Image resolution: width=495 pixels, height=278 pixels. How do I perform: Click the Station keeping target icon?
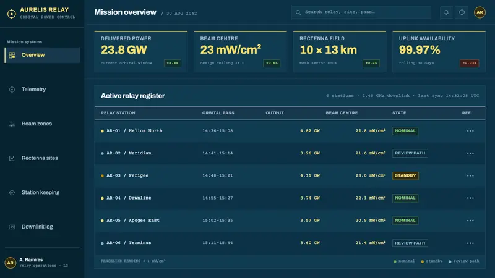[x=12, y=193]
